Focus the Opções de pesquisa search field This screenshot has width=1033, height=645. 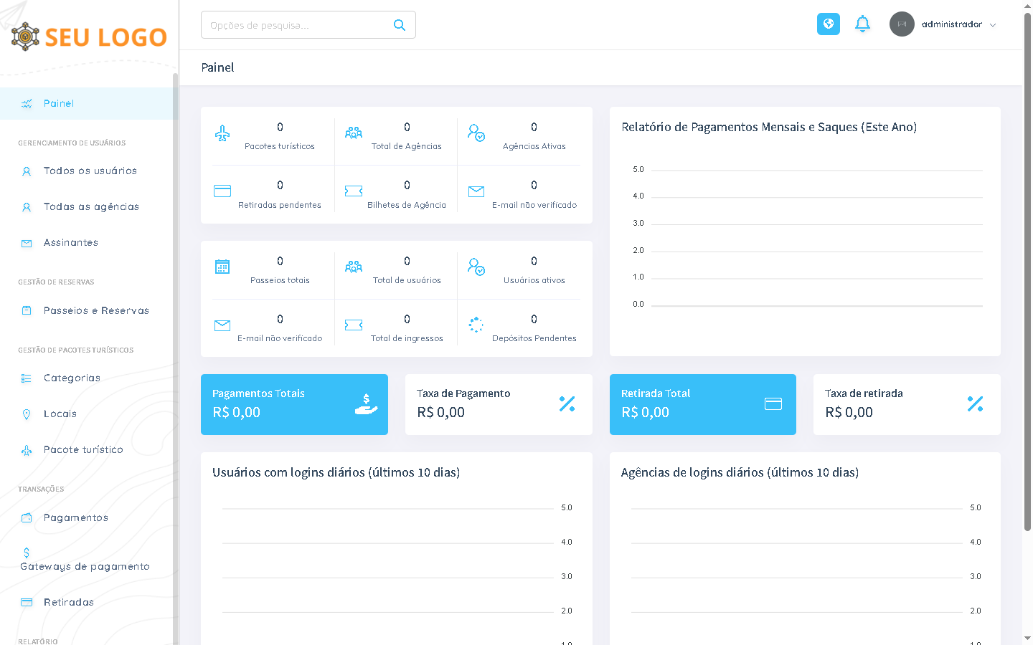[298, 25]
